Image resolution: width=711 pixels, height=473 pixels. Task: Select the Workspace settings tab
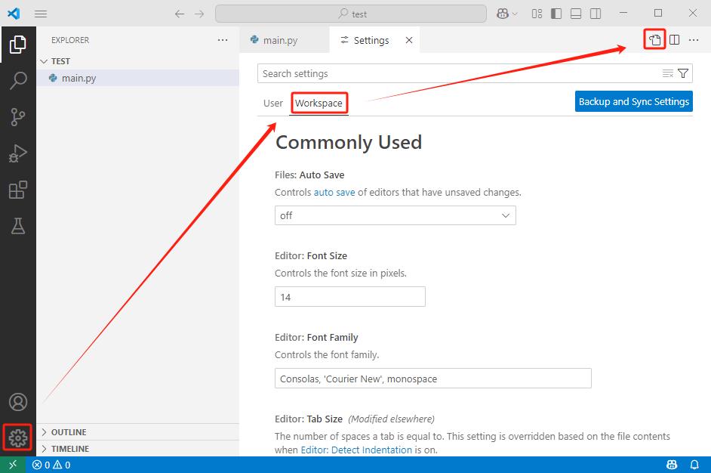point(319,103)
